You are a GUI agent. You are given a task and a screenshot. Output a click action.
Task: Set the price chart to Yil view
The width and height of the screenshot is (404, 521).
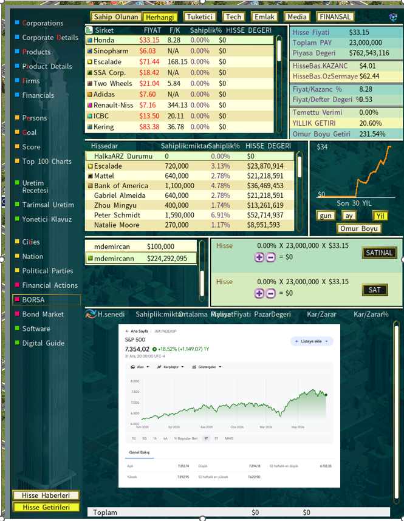click(380, 216)
